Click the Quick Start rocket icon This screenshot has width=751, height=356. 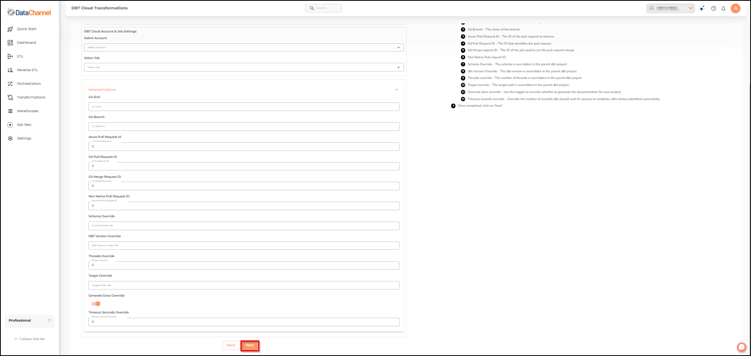click(x=10, y=29)
